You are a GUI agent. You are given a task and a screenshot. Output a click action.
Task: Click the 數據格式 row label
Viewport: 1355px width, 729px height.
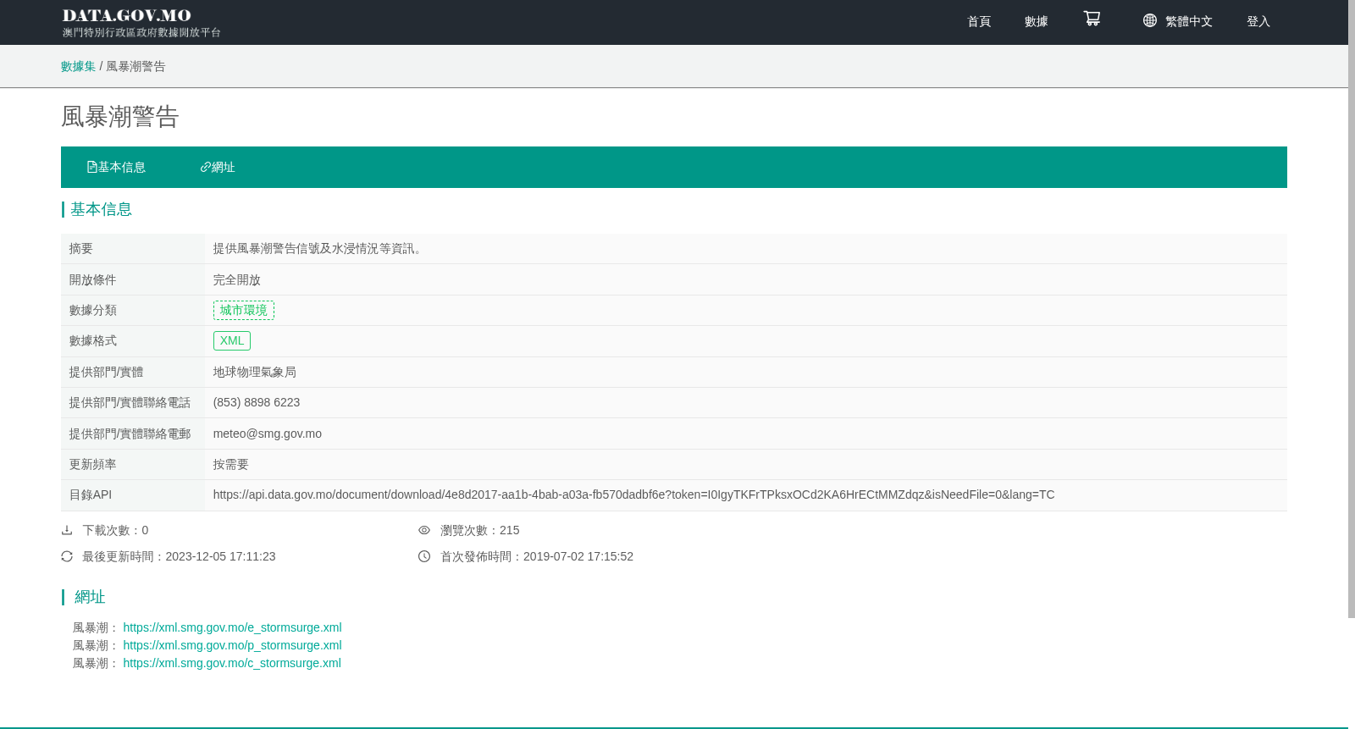coord(93,340)
